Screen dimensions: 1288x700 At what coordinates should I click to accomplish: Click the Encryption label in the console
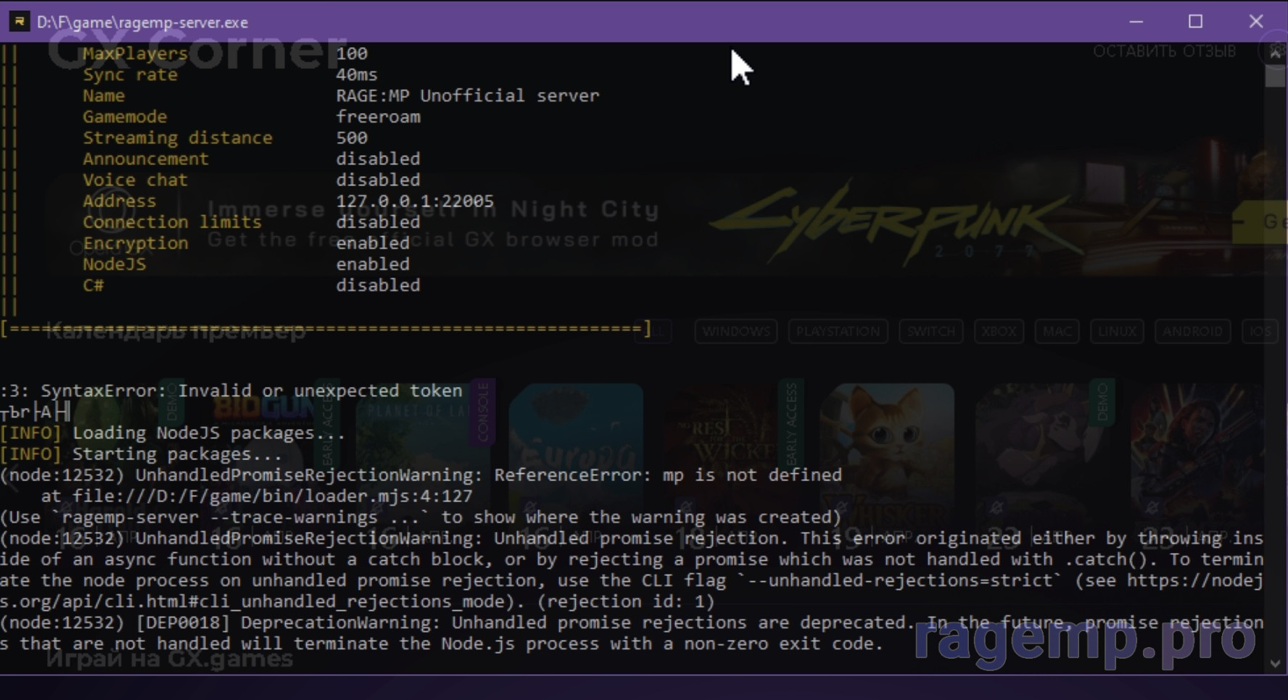click(135, 243)
